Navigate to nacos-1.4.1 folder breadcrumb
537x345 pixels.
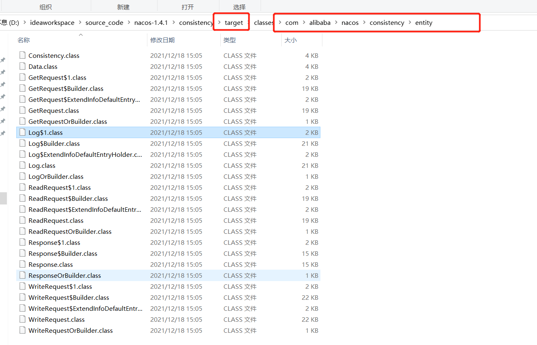[x=151, y=23]
